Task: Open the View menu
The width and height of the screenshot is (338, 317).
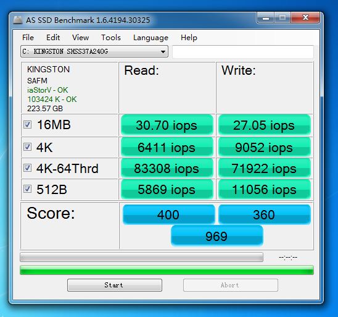Action: coord(80,38)
